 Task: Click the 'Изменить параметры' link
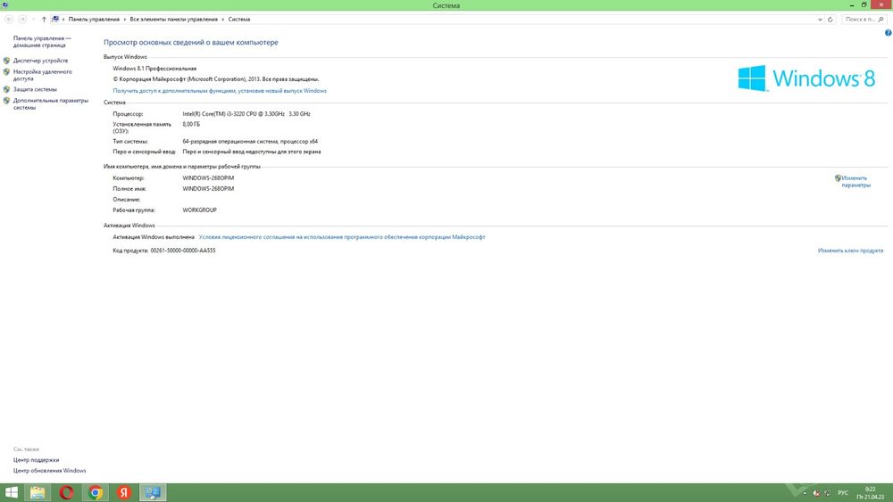pos(856,181)
